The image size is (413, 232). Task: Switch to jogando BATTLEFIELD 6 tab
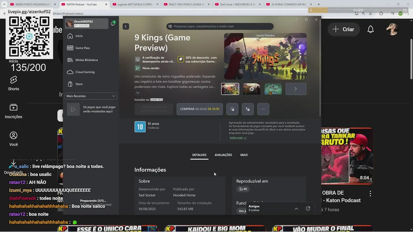coord(136,5)
